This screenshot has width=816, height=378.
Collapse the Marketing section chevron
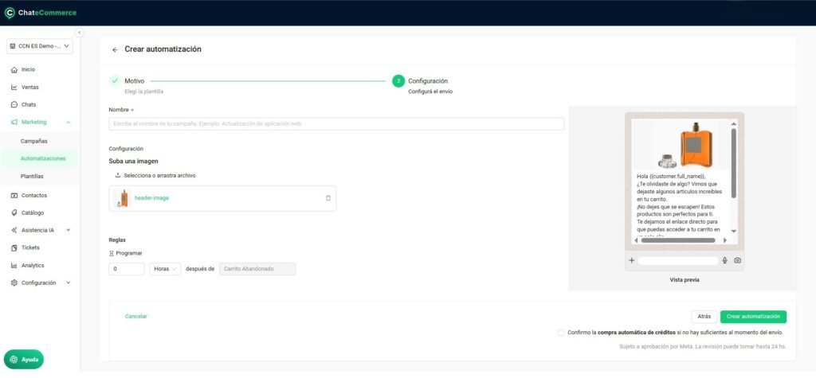pos(69,123)
